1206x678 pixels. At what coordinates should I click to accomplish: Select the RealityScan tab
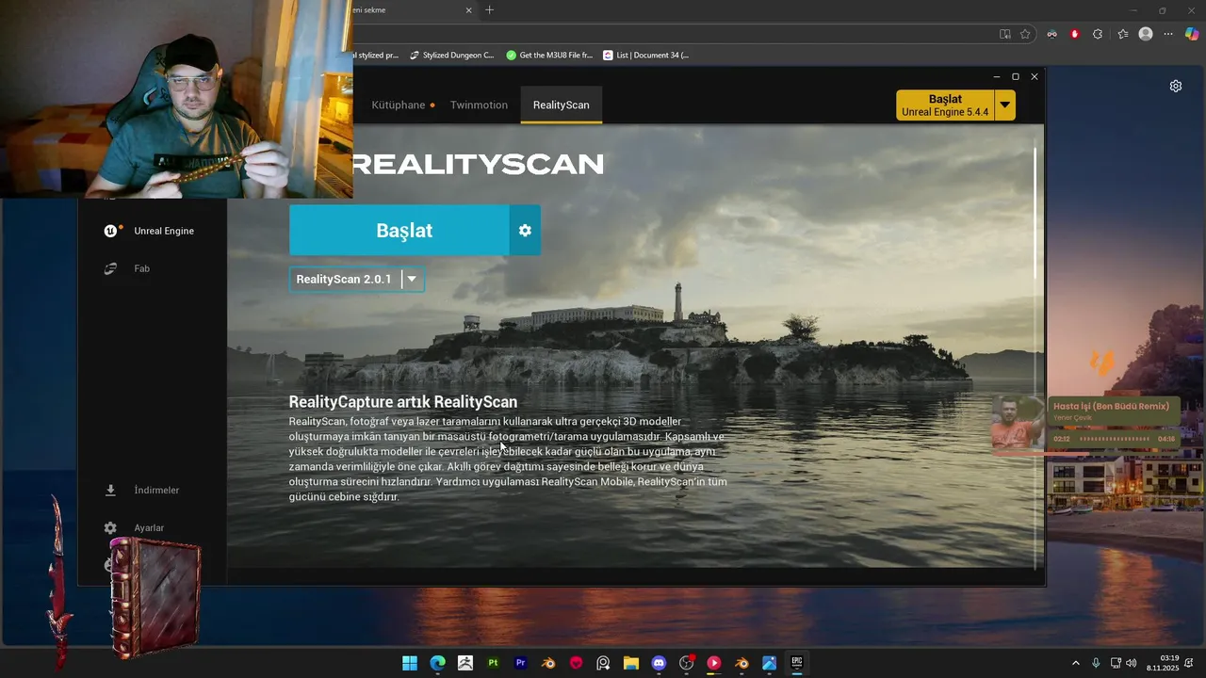(x=561, y=105)
